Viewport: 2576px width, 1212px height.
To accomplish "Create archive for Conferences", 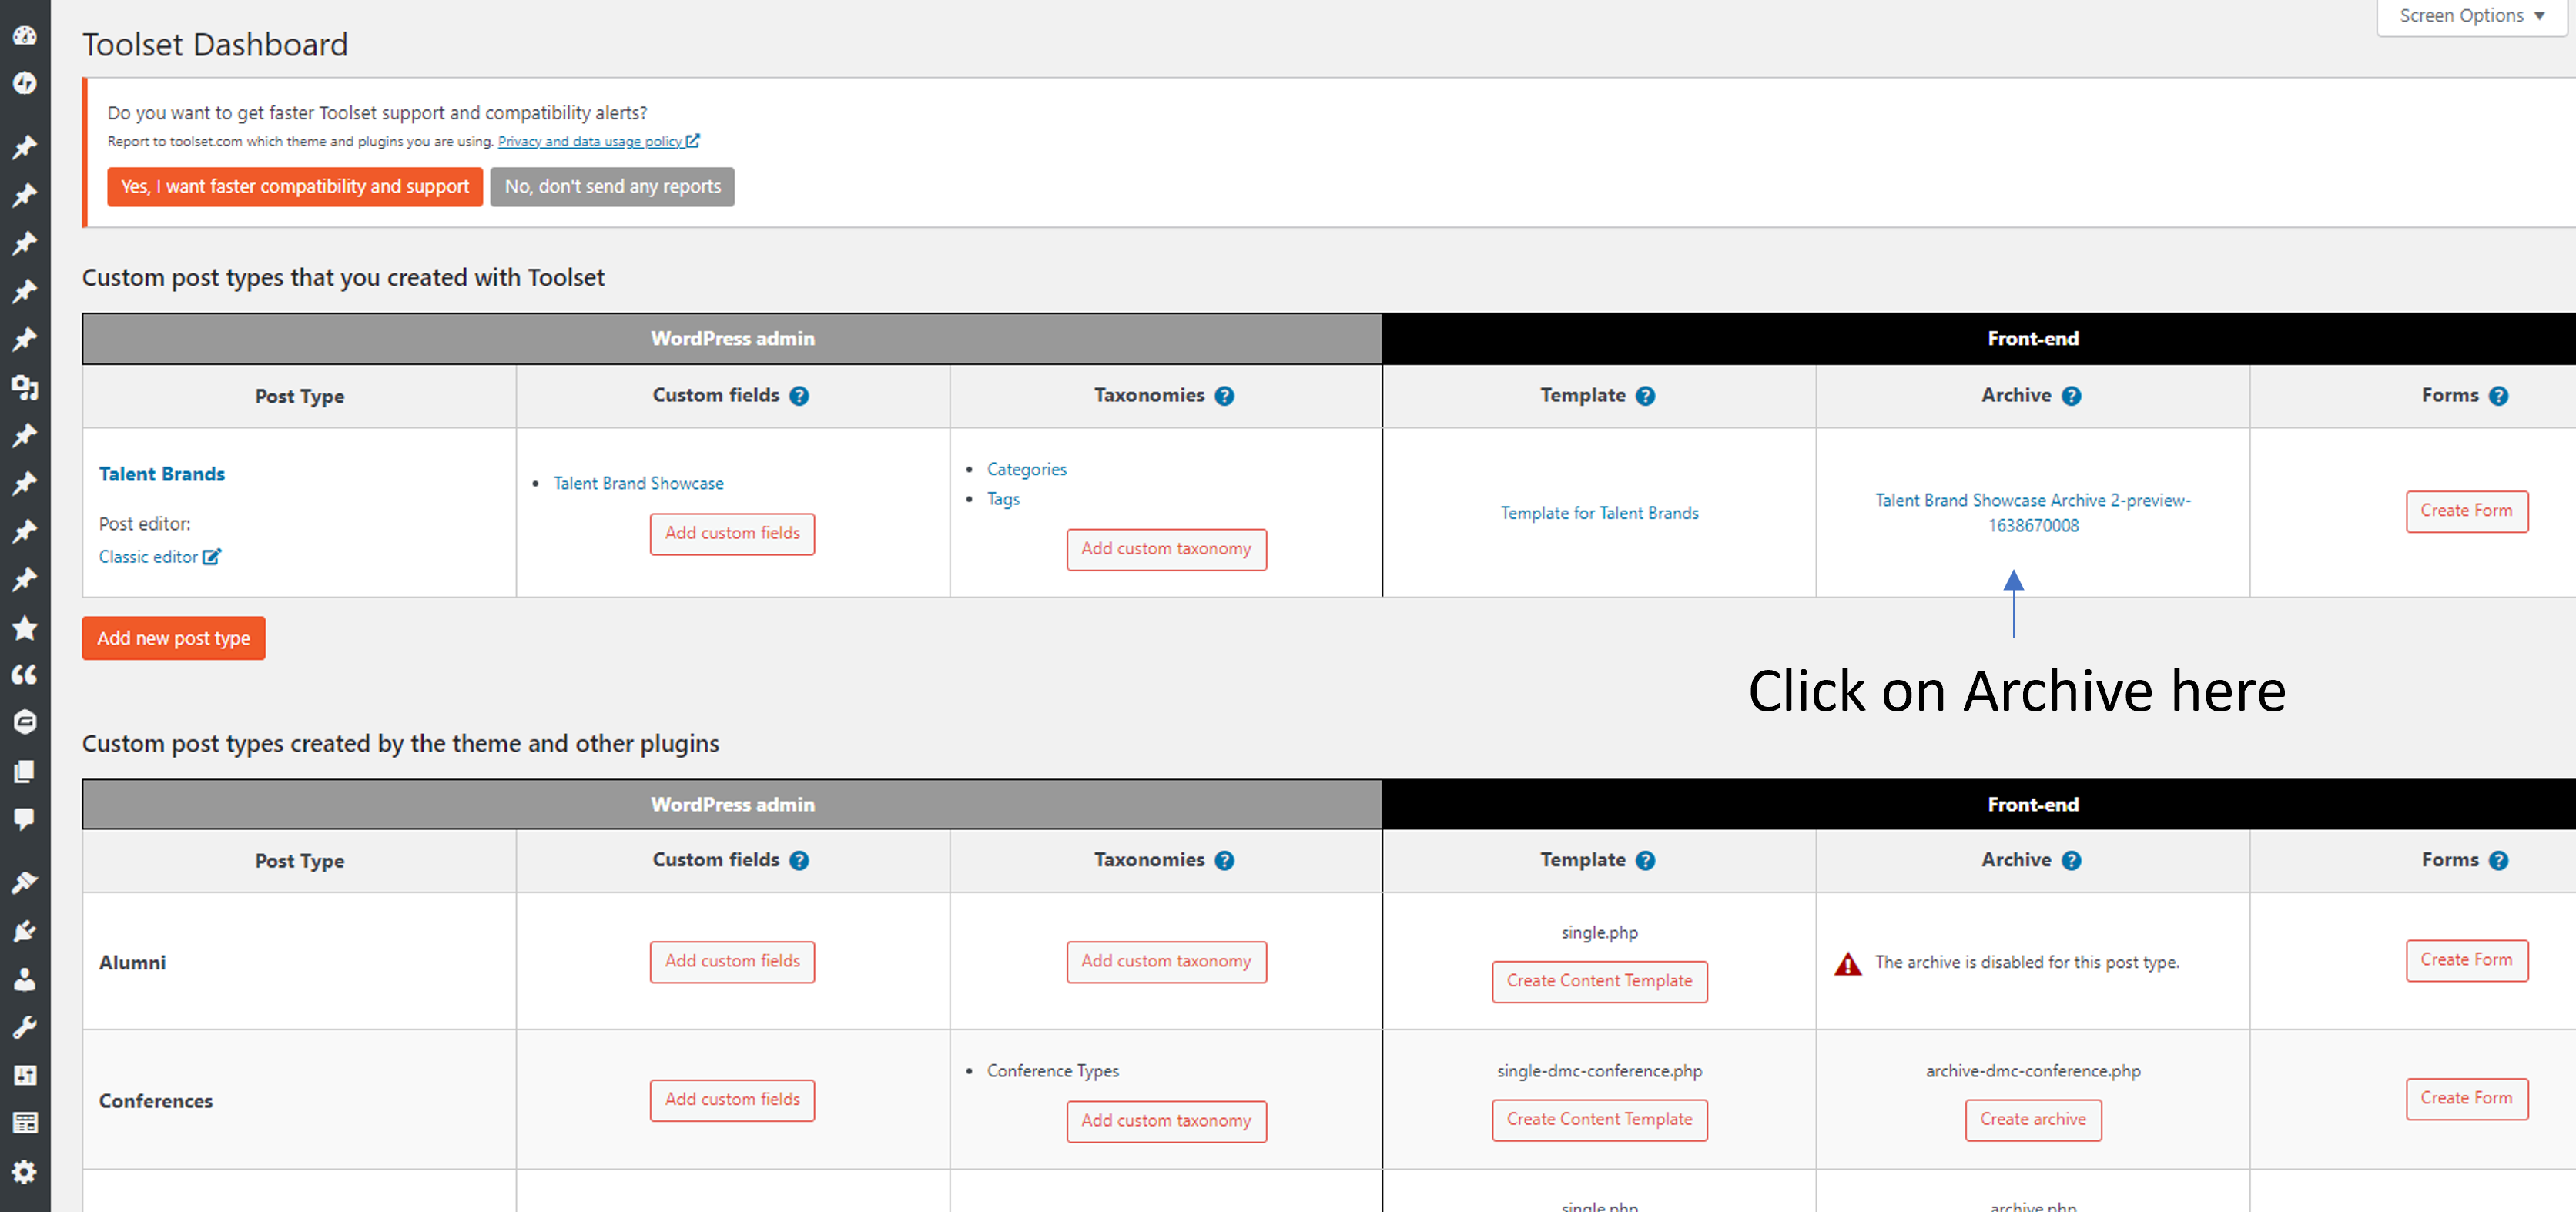I will [x=2033, y=1120].
